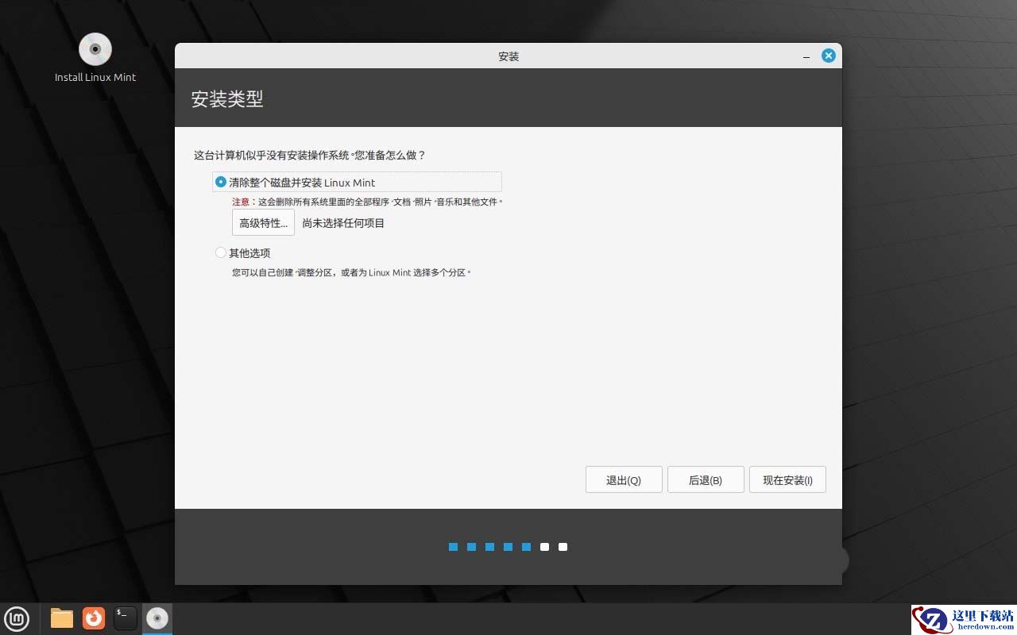
Task: Launch the file manager from the taskbar
Action: point(62,618)
